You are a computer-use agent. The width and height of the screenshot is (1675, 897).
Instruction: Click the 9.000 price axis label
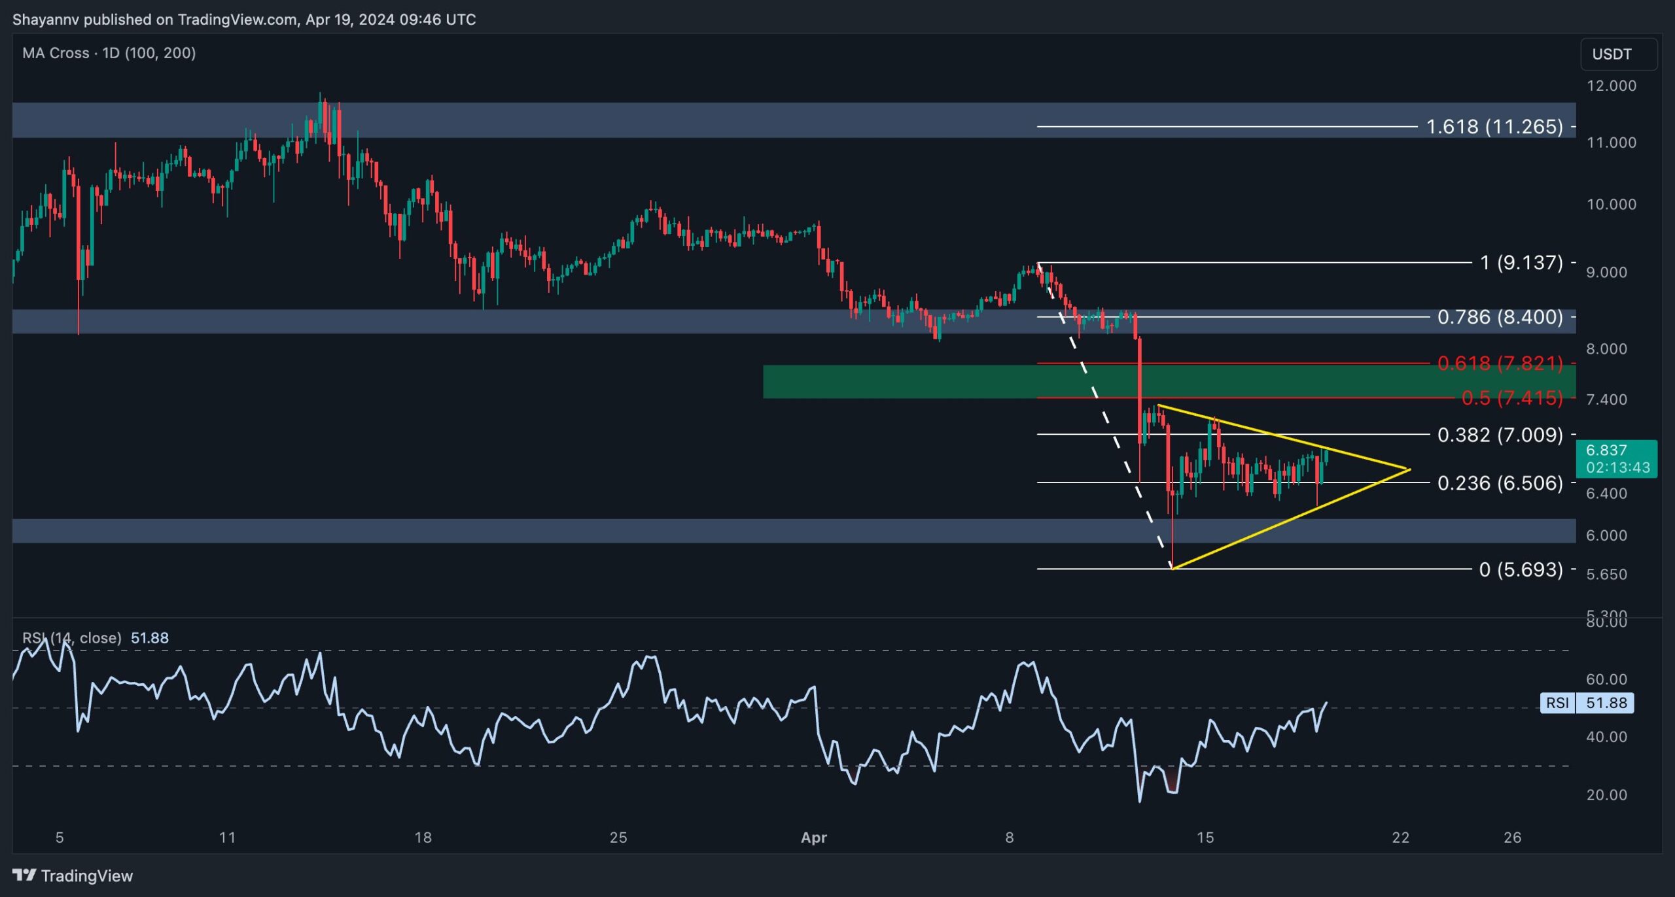[x=1606, y=272]
